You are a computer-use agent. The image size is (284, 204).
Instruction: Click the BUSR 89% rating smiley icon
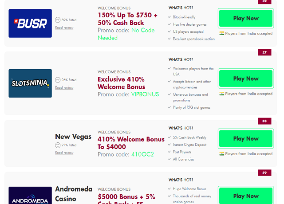(x=58, y=20)
